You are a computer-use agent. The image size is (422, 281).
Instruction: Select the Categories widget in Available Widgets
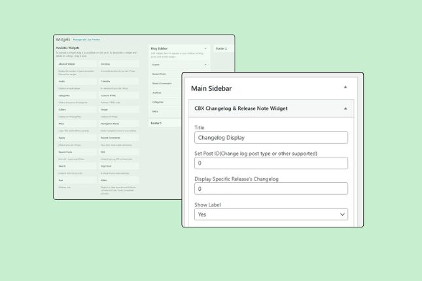pos(77,95)
